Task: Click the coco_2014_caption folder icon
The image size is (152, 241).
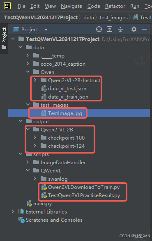Action: (36, 64)
